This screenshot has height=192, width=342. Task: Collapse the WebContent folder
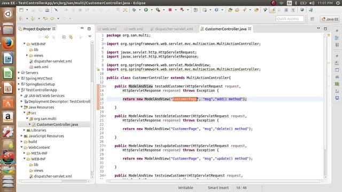click(21, 147)
